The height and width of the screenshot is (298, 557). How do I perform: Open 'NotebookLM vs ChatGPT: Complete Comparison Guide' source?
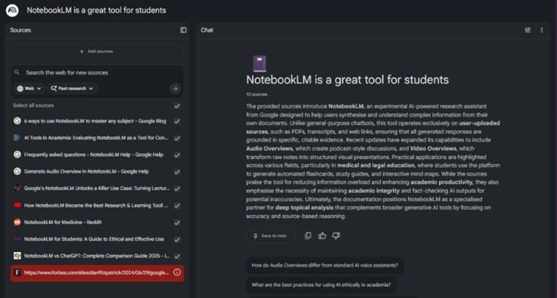(97, 256)
